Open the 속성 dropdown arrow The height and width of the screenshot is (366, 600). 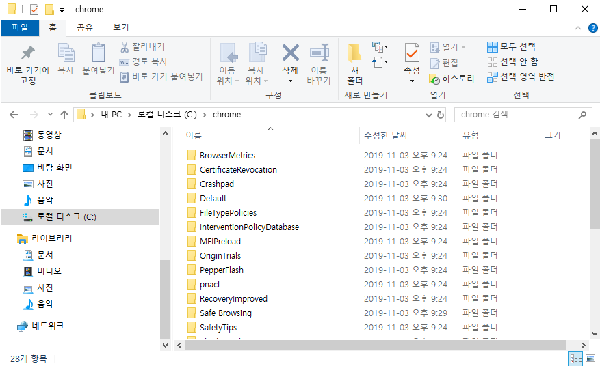pyautogui.click(x=412, y=81)
